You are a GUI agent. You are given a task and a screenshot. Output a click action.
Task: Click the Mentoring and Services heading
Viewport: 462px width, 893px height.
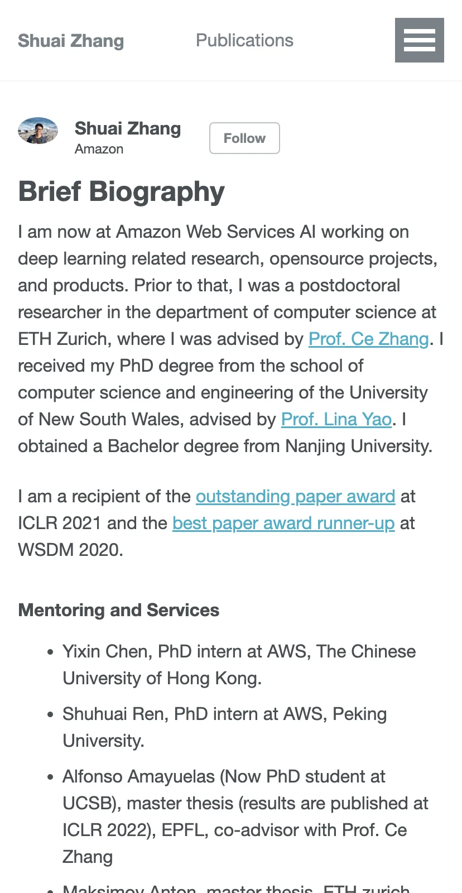(x=119, y=610)
